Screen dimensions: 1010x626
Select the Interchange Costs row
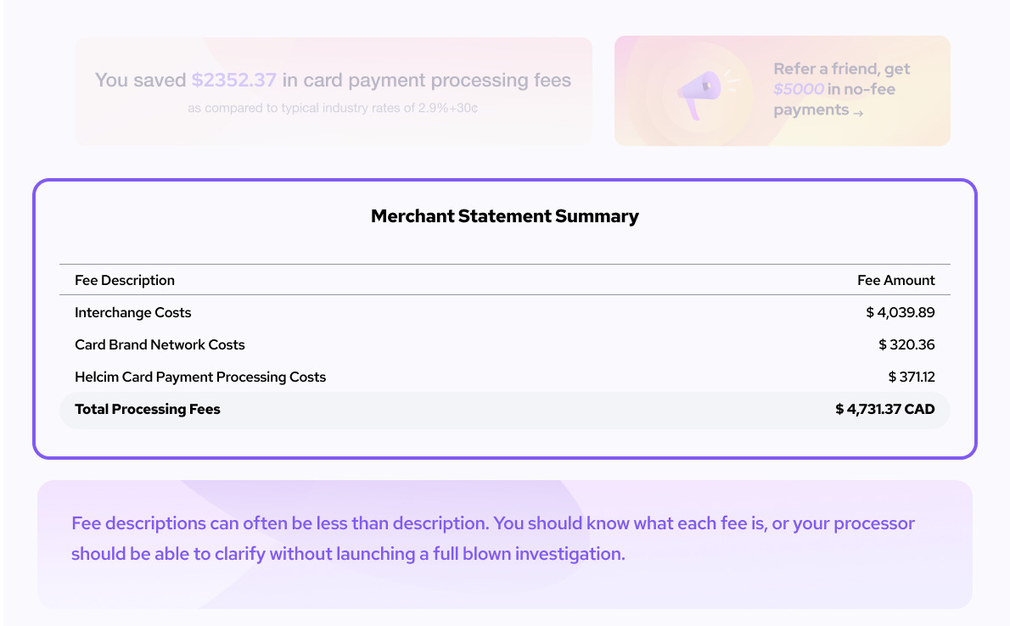click(x=505, y=312)
